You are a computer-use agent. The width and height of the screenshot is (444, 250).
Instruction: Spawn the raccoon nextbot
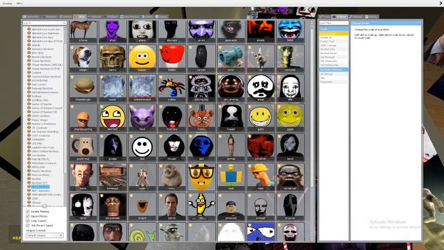(172, 232)
